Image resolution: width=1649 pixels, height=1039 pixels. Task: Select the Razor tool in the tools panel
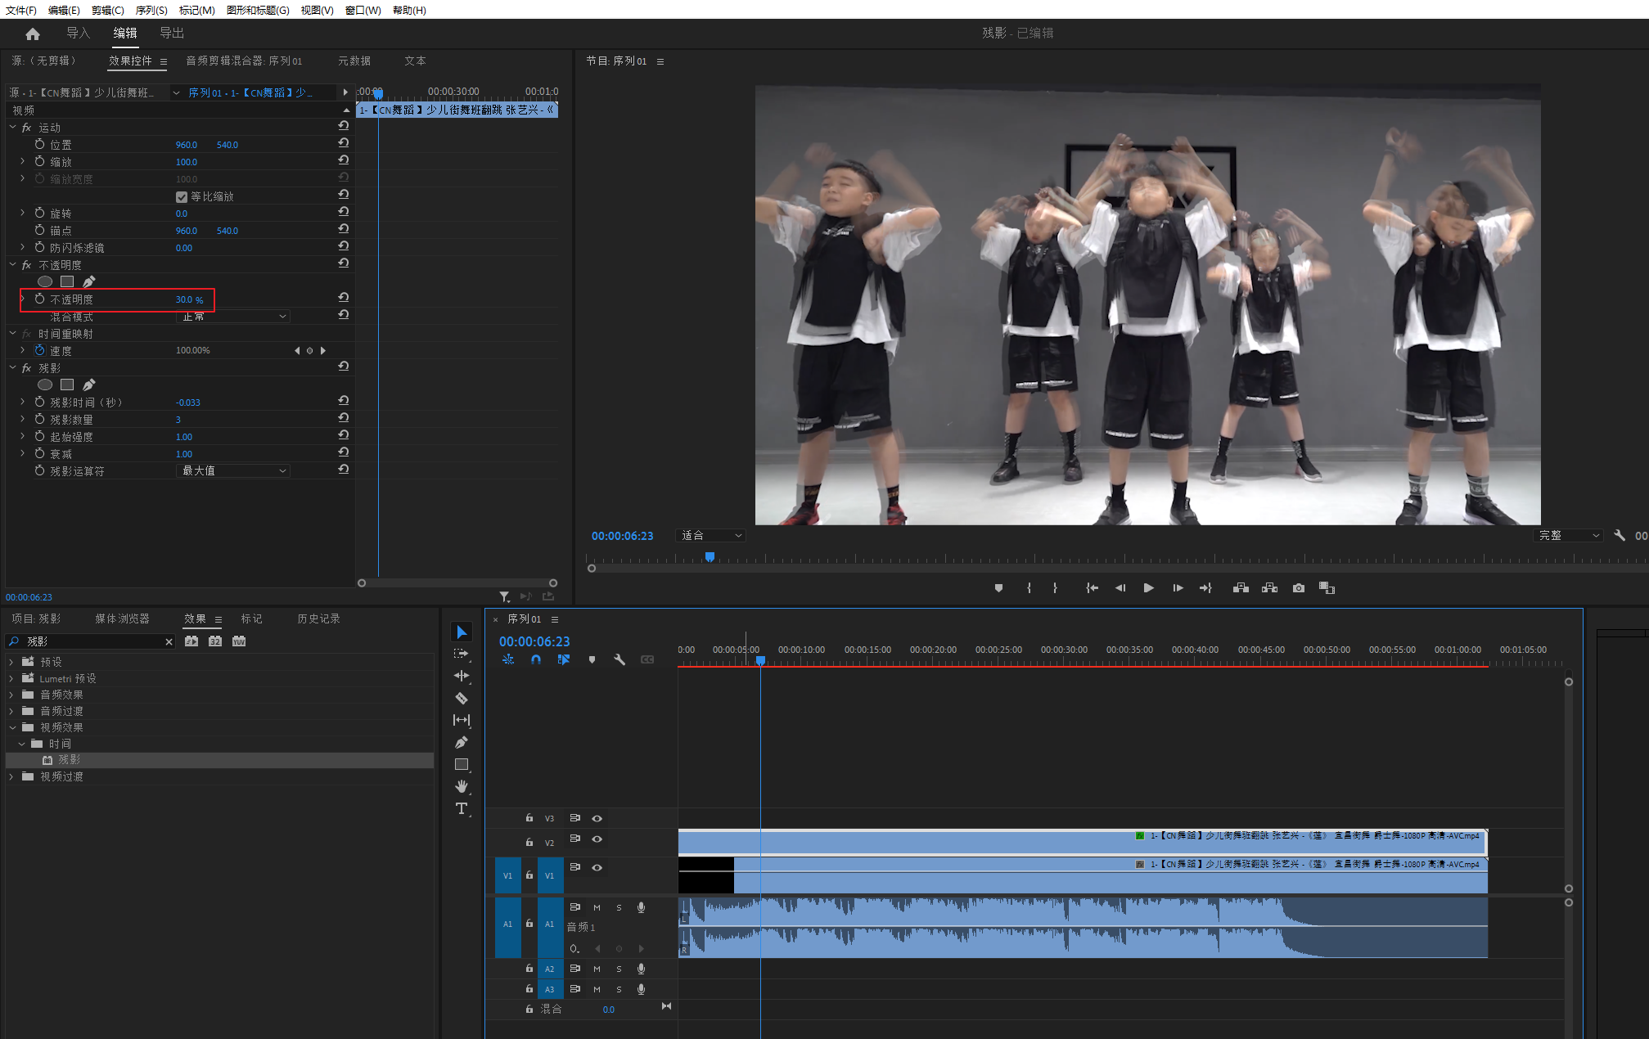462,698
